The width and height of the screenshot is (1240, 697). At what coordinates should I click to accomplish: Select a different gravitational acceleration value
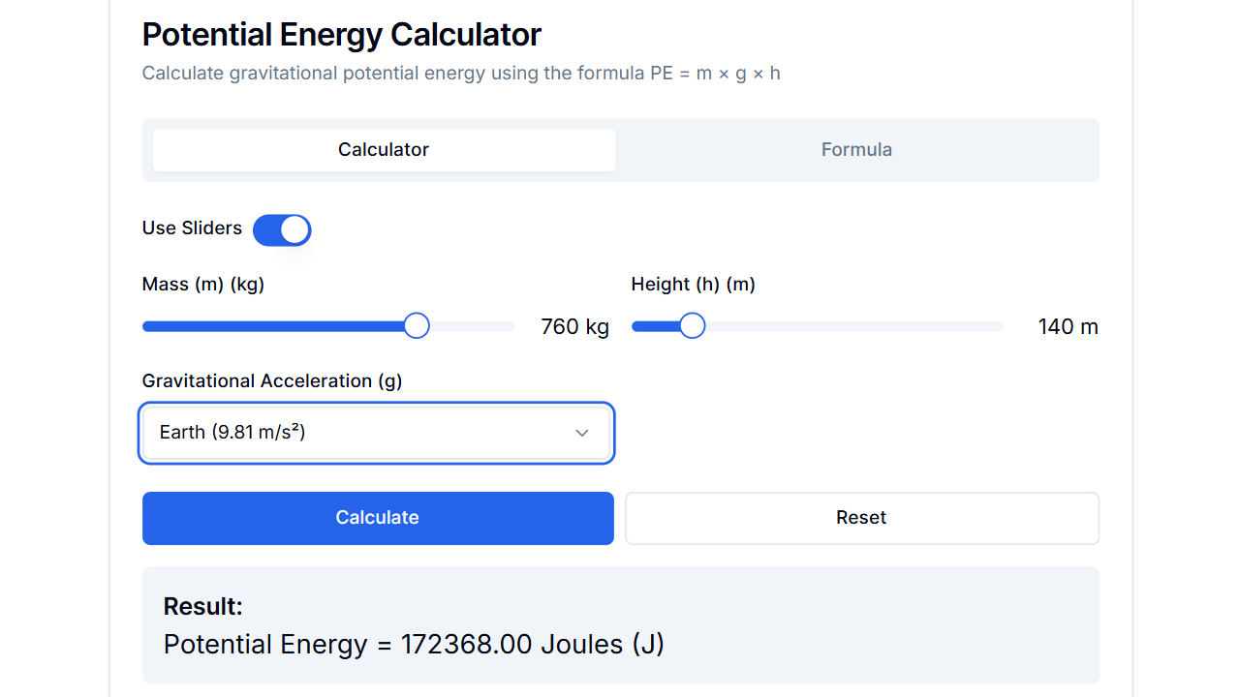click(377, 433)
